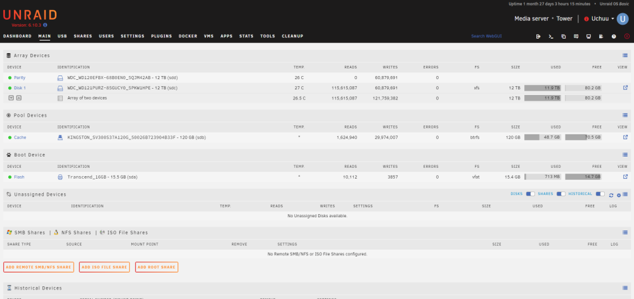This screenshot has height=299, width=634.
Task: Click the Unraid OS Basic text
Action: point(614,4)
